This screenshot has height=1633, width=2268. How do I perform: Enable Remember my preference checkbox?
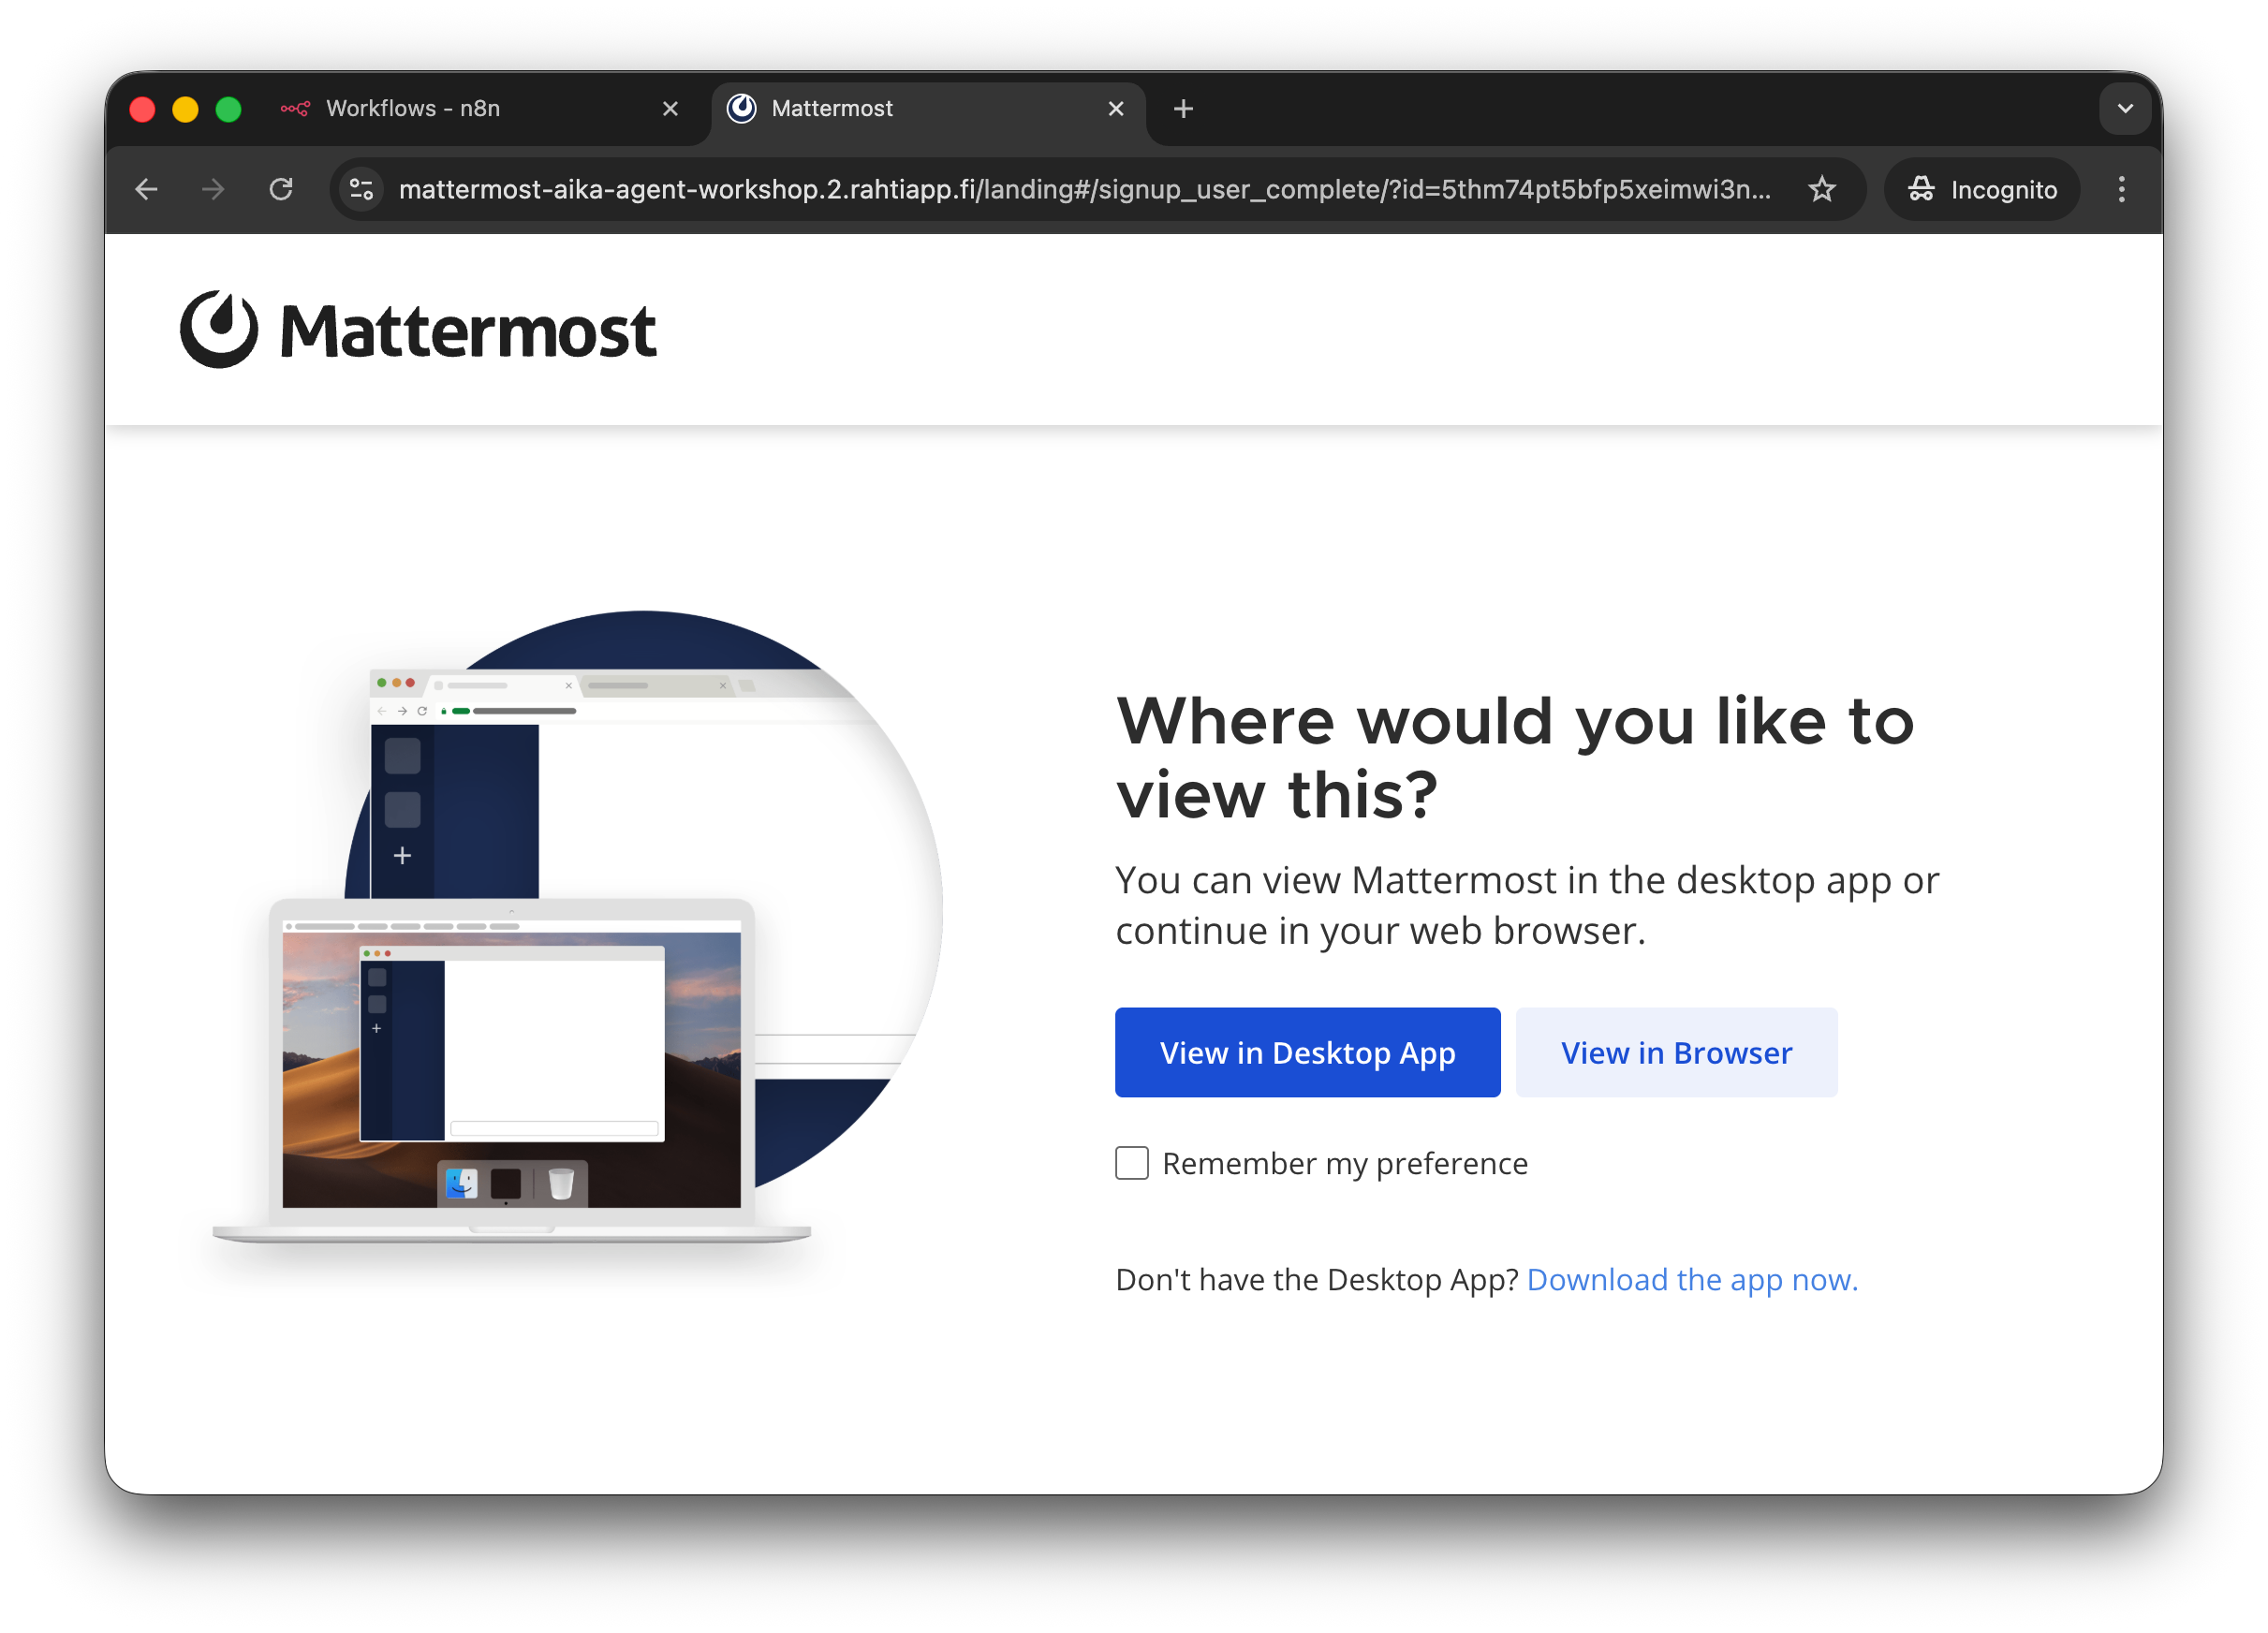[x=1132, y=1163]
